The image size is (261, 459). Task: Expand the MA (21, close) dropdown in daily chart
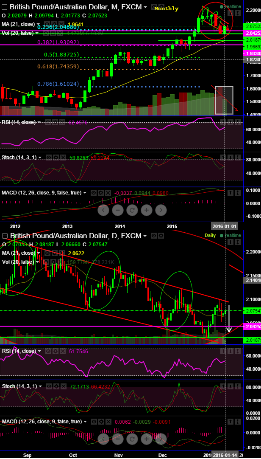point(39,253)
